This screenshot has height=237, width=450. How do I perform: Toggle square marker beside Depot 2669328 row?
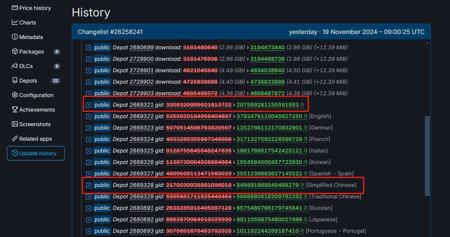coord(89,185)
